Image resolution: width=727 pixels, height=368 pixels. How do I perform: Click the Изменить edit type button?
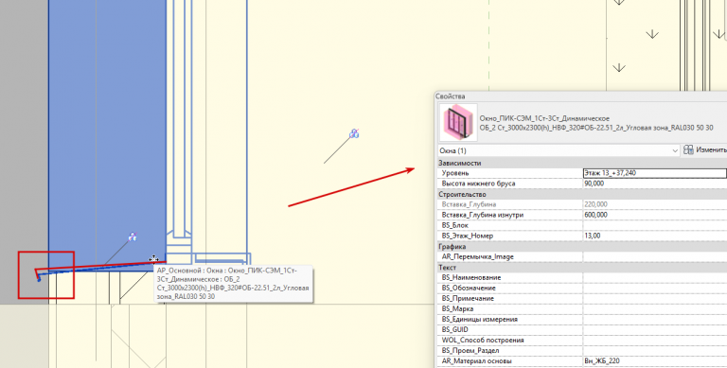(705, 150)
